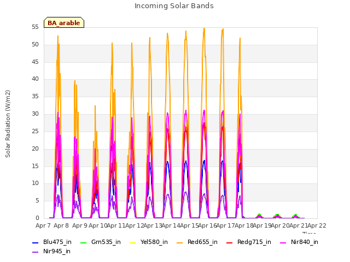Viewport: 350px width, 262px height.
Task: Click the 30 y-axis tick label
Action: pyautogui.click(x=35, y=114)
